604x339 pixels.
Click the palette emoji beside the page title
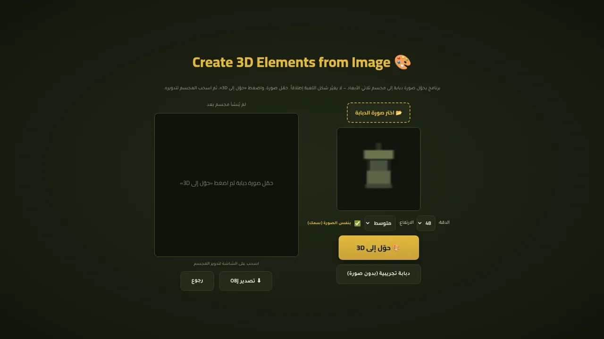point(403,62)
